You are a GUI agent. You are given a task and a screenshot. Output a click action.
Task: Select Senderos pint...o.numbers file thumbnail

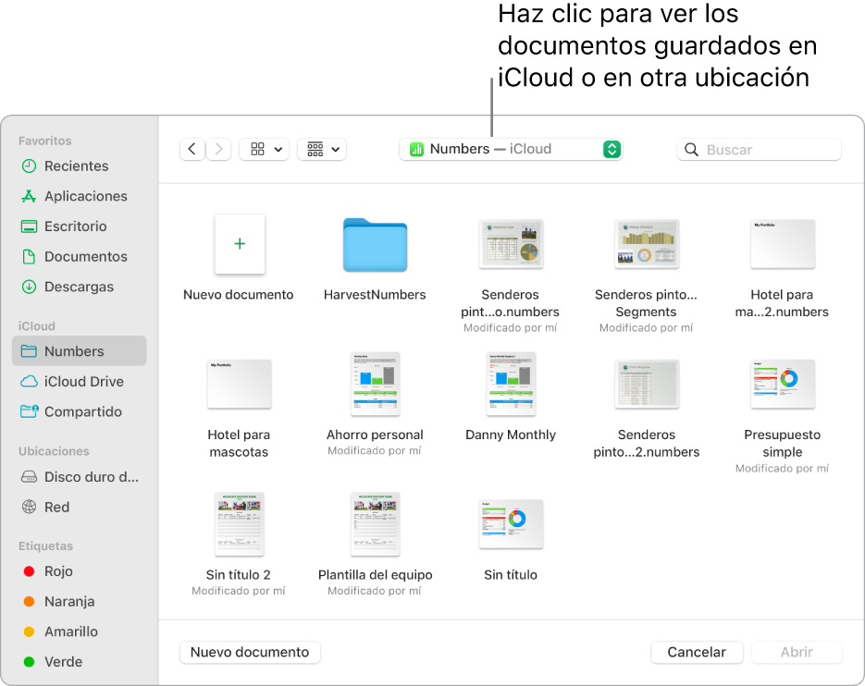click(511, 244)
